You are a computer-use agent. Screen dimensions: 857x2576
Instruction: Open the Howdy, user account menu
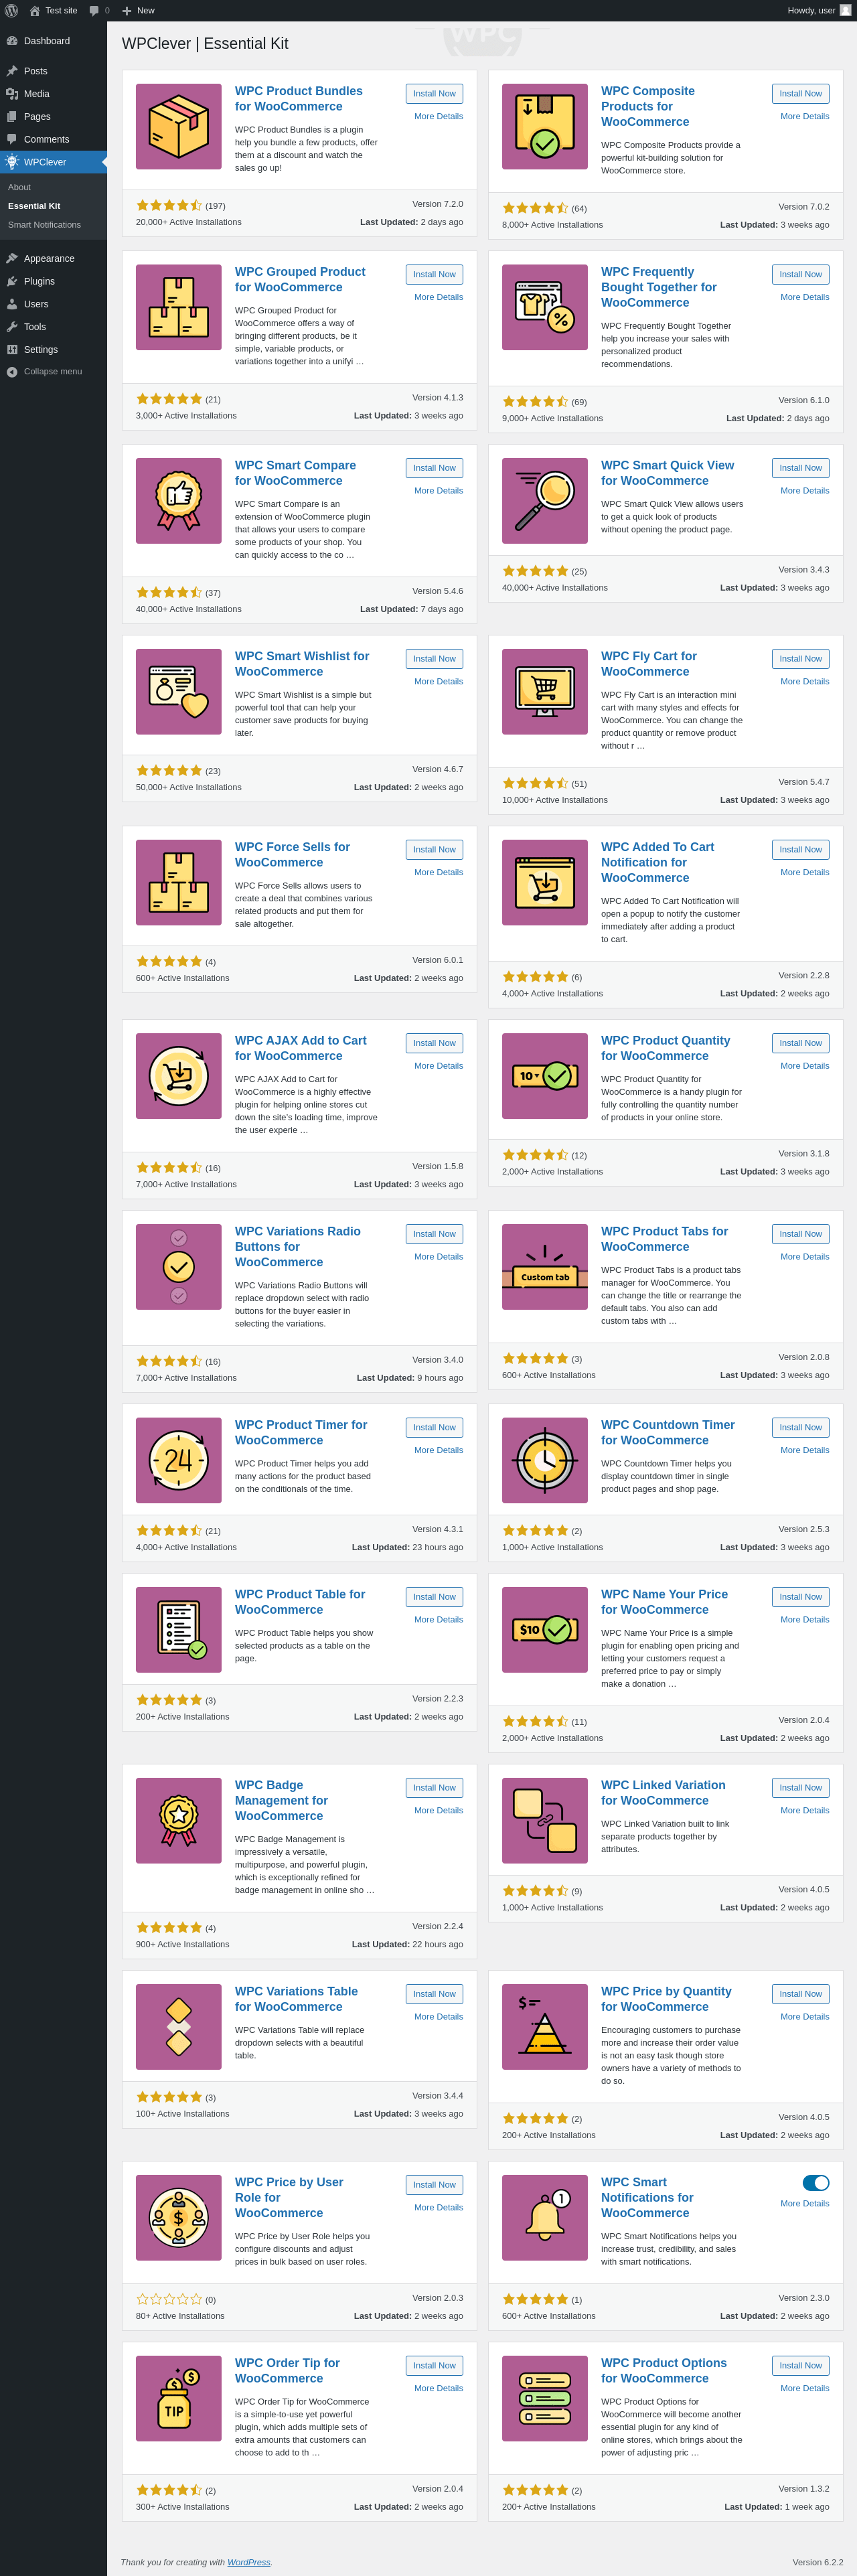[817, 10]
